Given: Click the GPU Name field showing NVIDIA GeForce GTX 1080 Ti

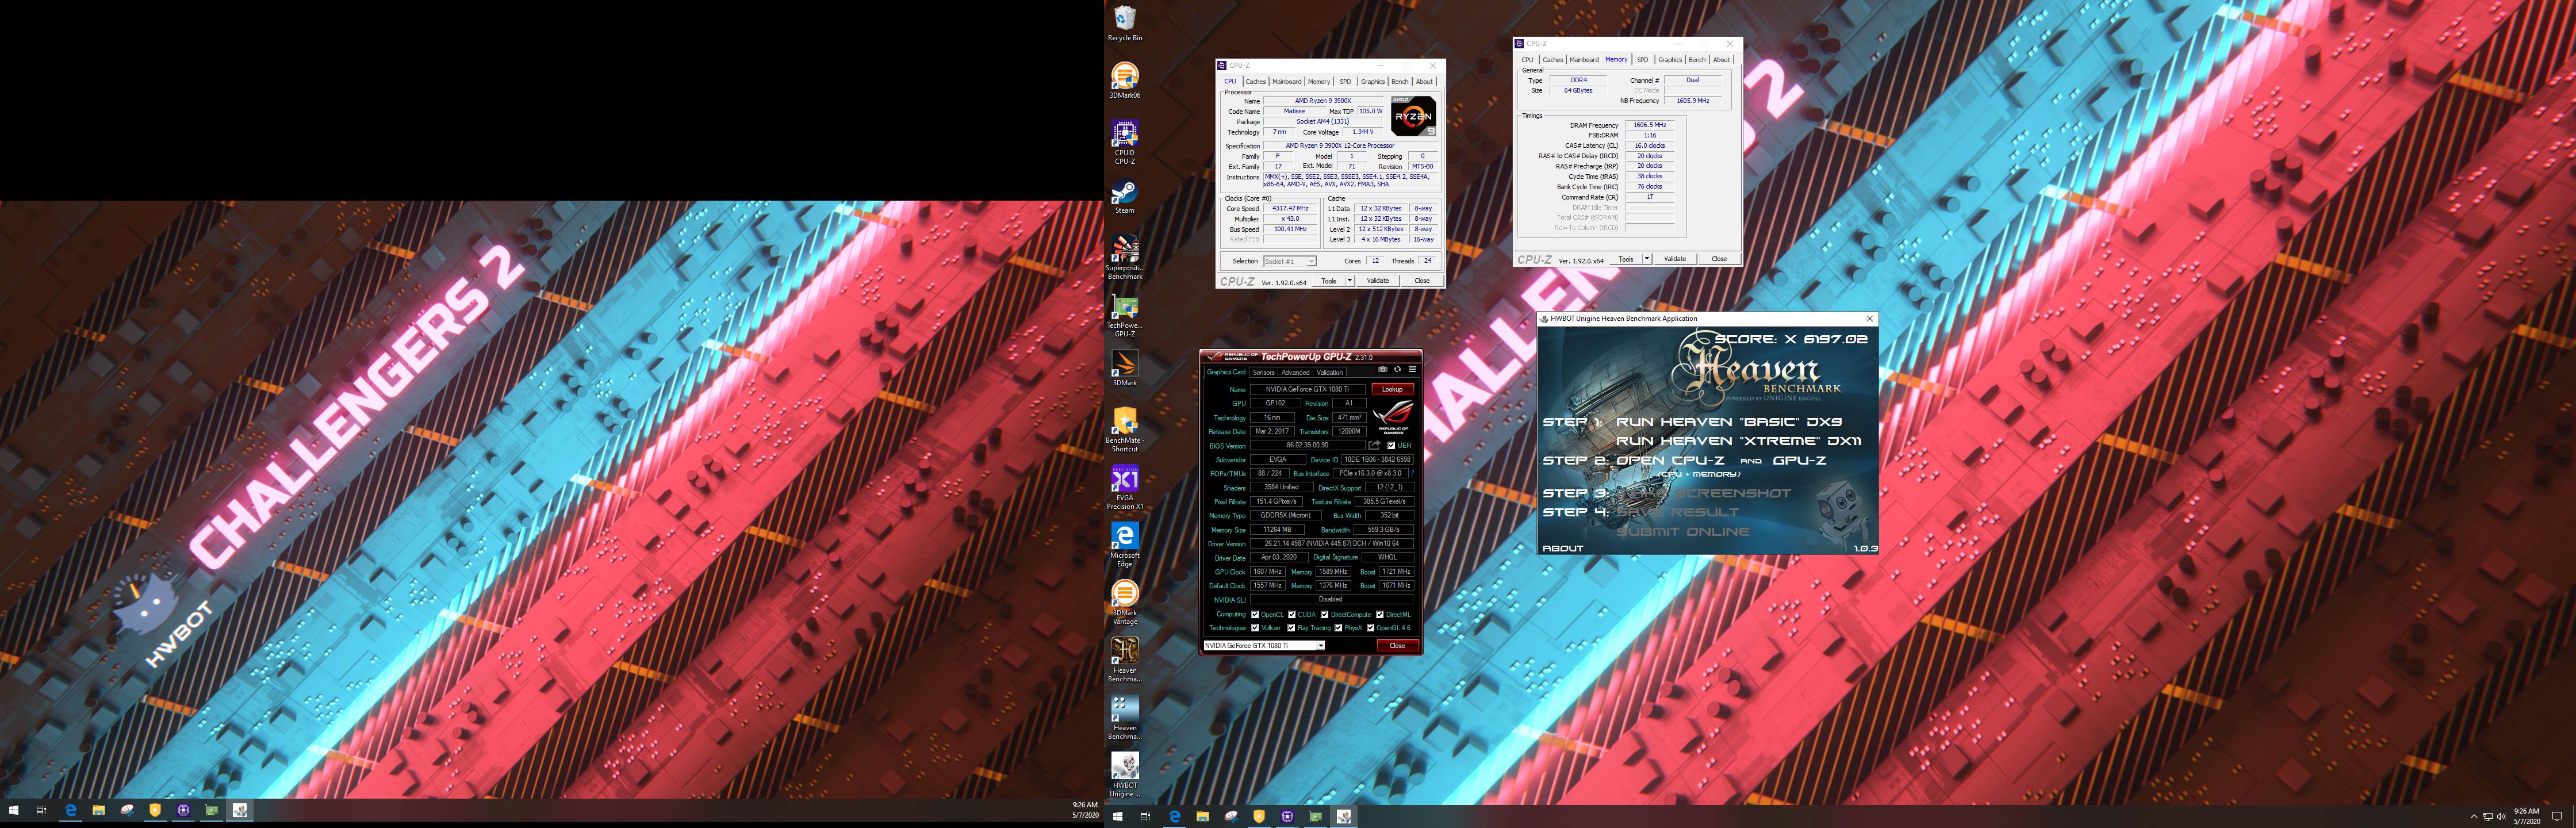Looking at the screenshot, I should pos(1307,389).
